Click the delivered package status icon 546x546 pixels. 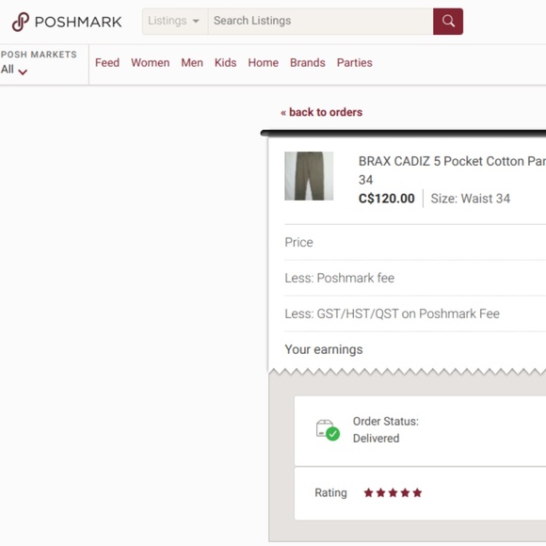[328, 430]
